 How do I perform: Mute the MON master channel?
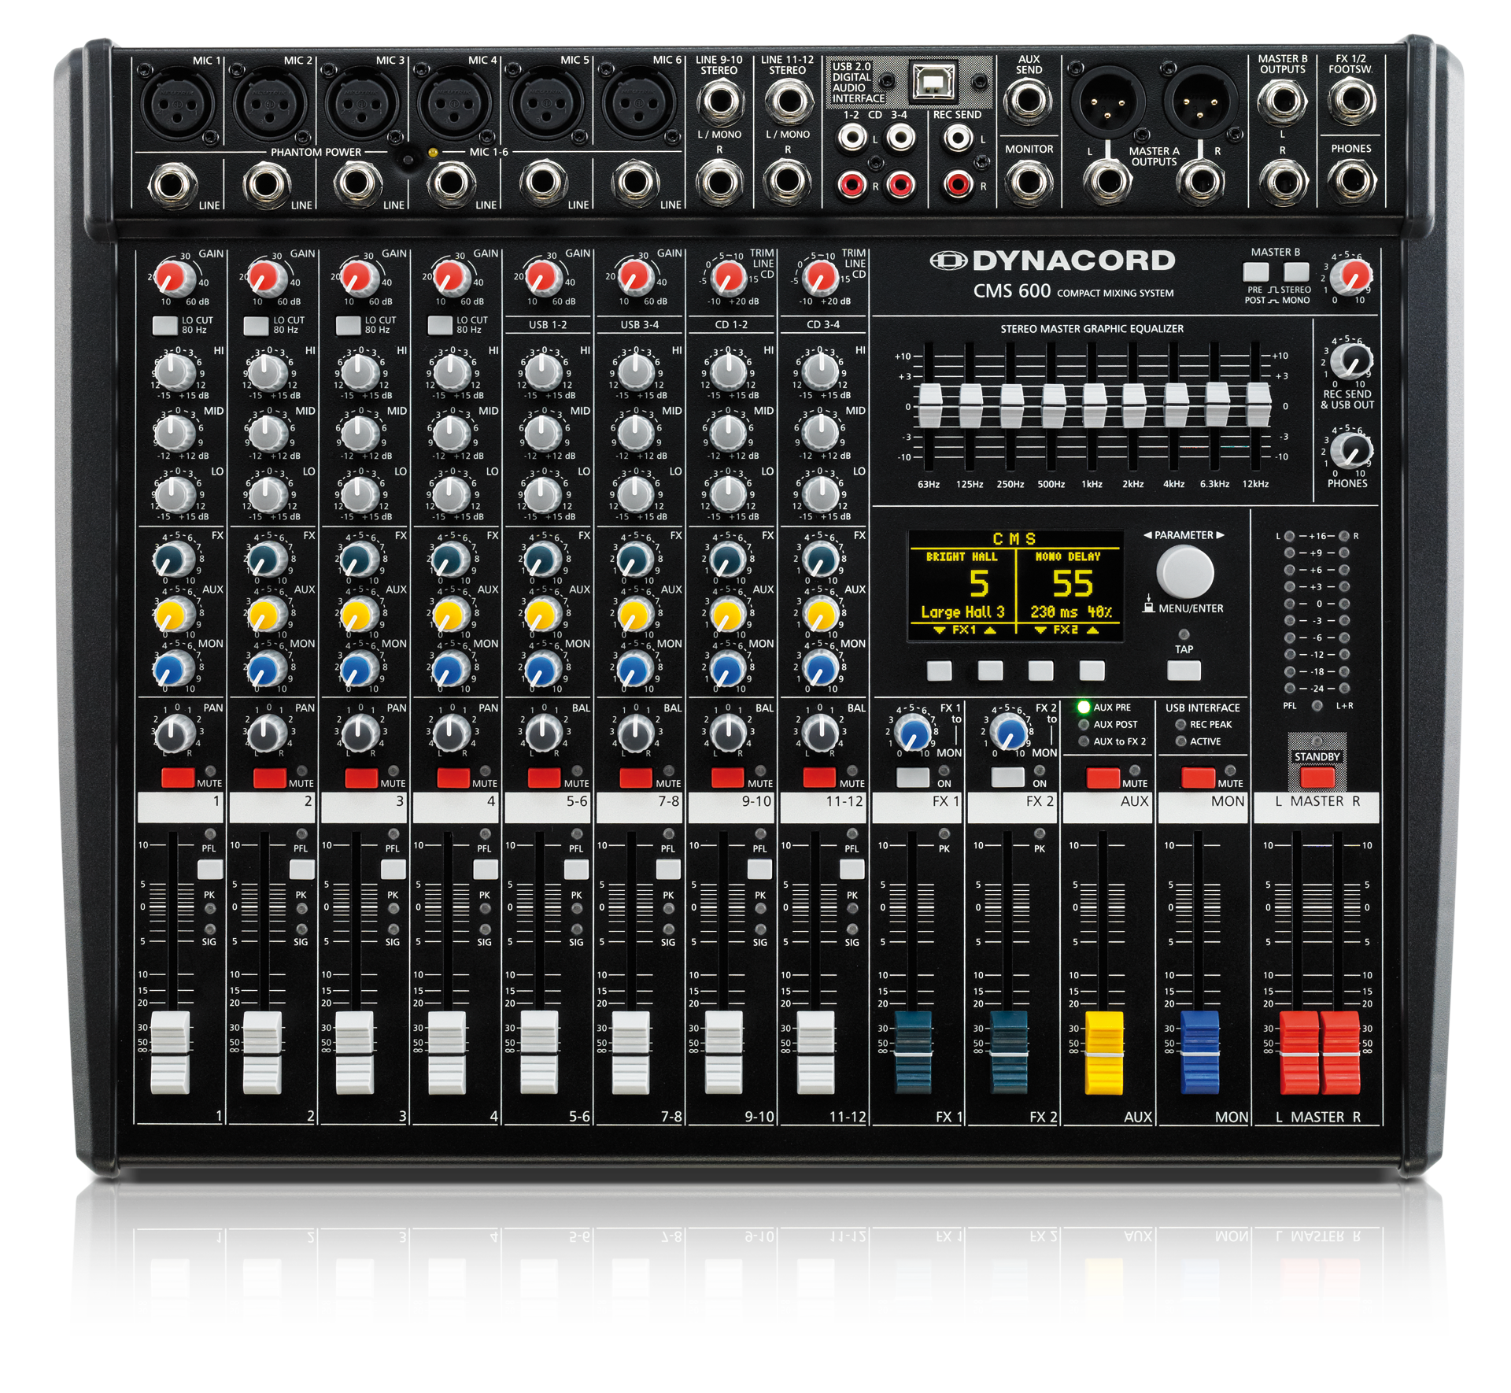(1198, 778)
